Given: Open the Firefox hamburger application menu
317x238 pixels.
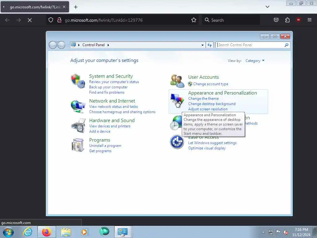Looking at the screenshot, I should click(309, 20).
